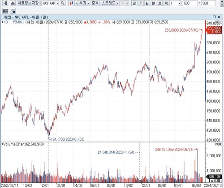Click the vertical price range bar beside the axis
Image resolution: width=224 pixels, height=188 pixels.
(x=206, y=67)
